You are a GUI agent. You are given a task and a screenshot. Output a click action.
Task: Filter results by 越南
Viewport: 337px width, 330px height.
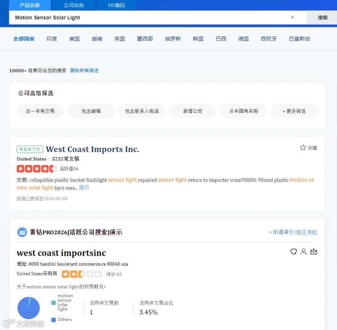click(x=97, y=39)
